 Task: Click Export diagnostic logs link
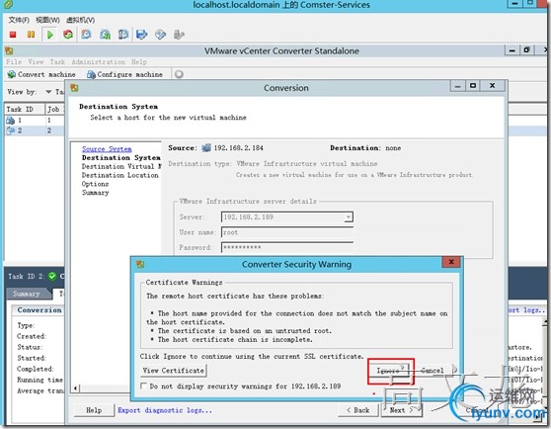165,410
